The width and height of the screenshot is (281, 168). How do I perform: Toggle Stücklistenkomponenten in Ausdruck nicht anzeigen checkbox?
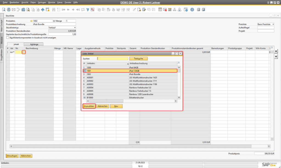[x=7, y=38]
